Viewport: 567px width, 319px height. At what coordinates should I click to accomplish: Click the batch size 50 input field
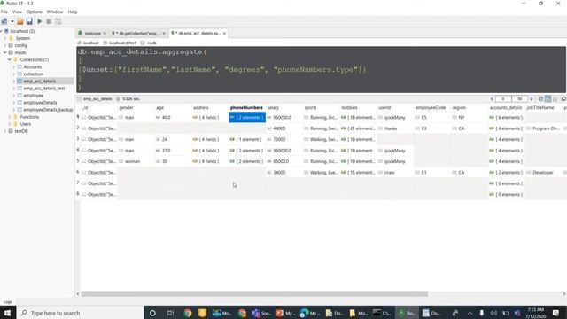coord(520,98)
